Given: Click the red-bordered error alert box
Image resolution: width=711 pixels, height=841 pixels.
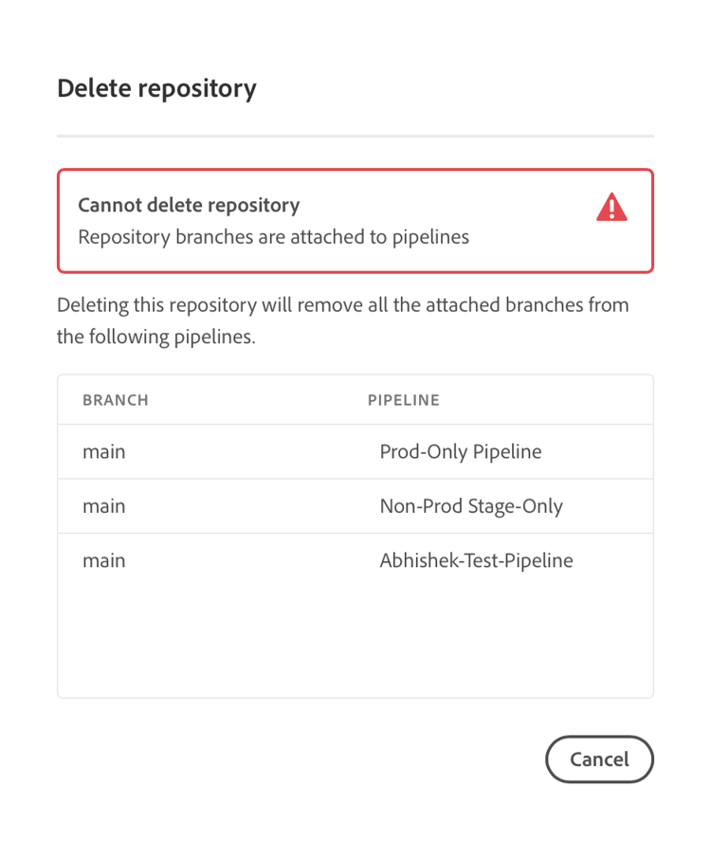Looking at the screenshot, I should point(355,221).
